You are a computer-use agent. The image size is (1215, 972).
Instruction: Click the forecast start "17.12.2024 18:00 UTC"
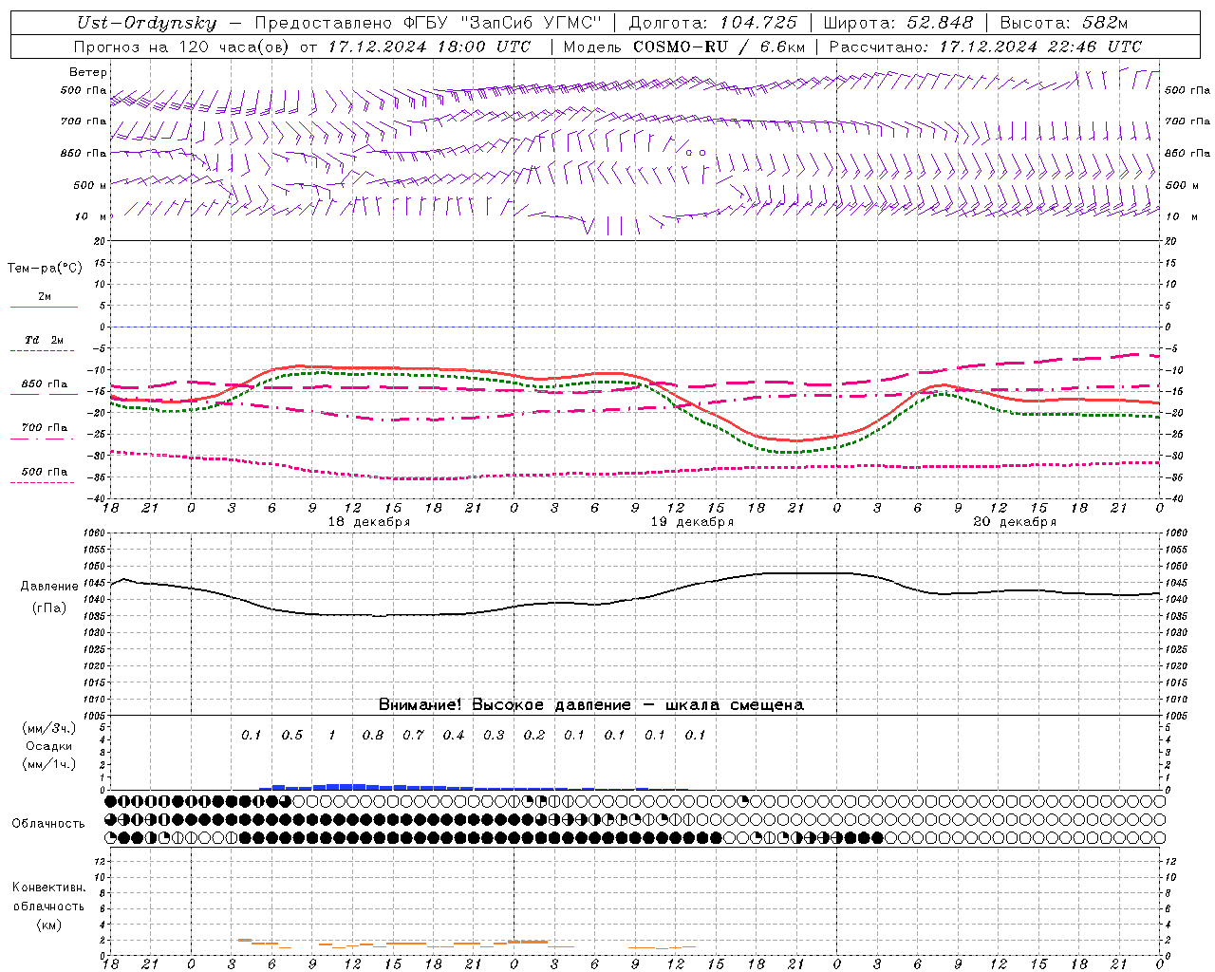[428, 47]
